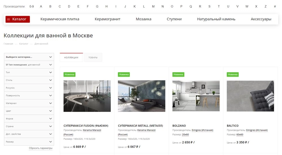
Task: Expand the Выберите категорию dropdown
Action: 29,57
